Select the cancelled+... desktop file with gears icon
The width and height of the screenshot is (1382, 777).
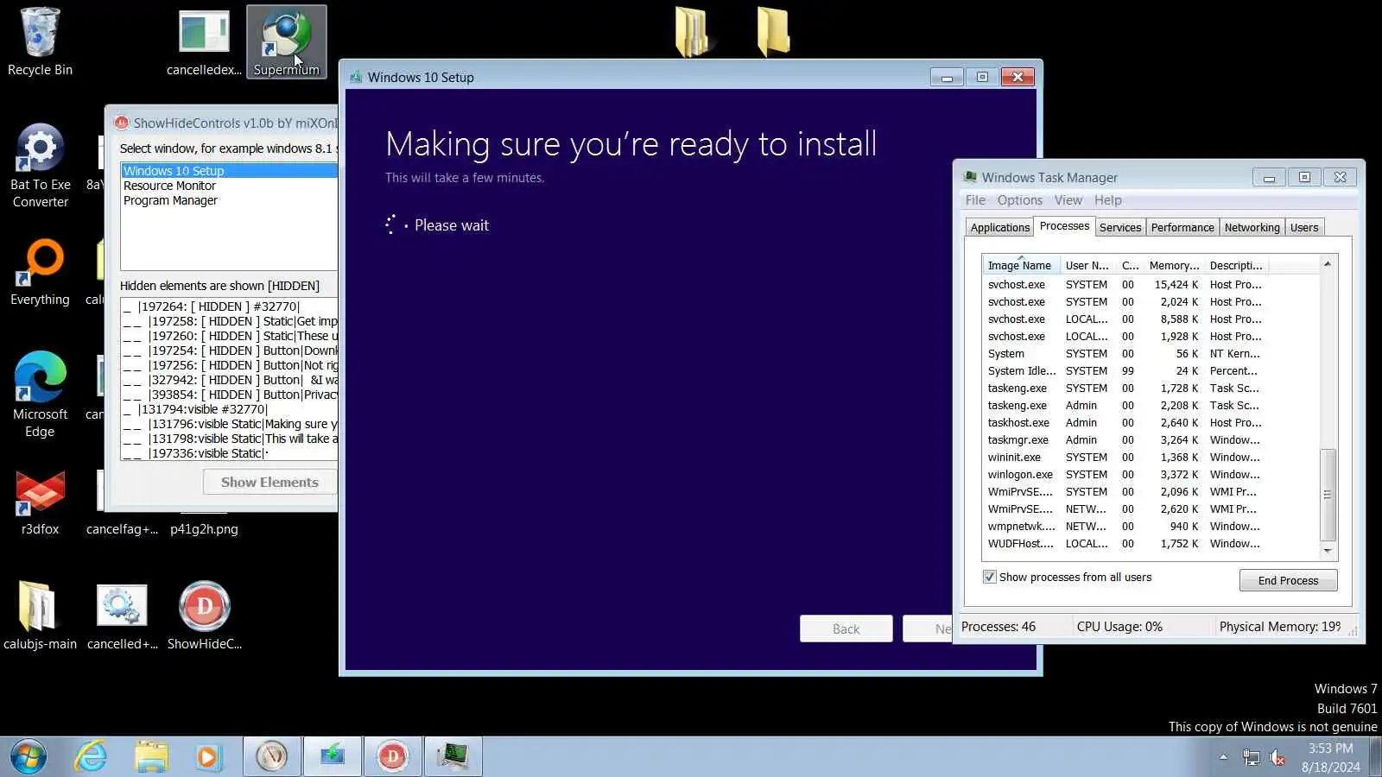pos(122,615)
